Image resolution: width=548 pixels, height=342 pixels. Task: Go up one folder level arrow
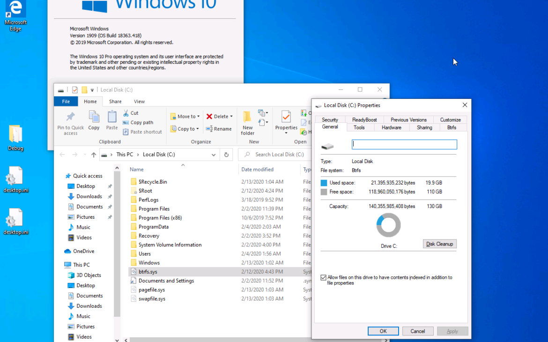pyautogui.click(x=94, y=155)
